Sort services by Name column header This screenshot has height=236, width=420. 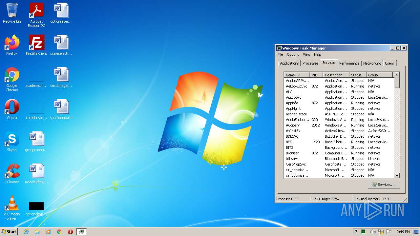(297, 75)
